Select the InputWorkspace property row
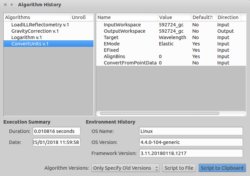The width and height of the screenshot is (250, 176). coord(122,25)
